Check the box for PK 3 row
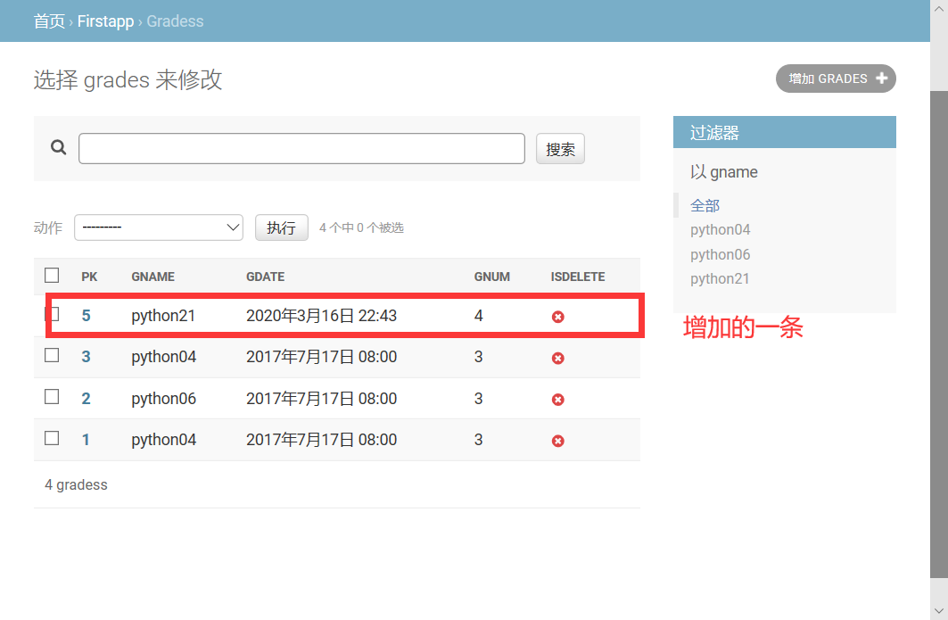Viewport: 948px width, 620px height. click(x=52, y=355)
